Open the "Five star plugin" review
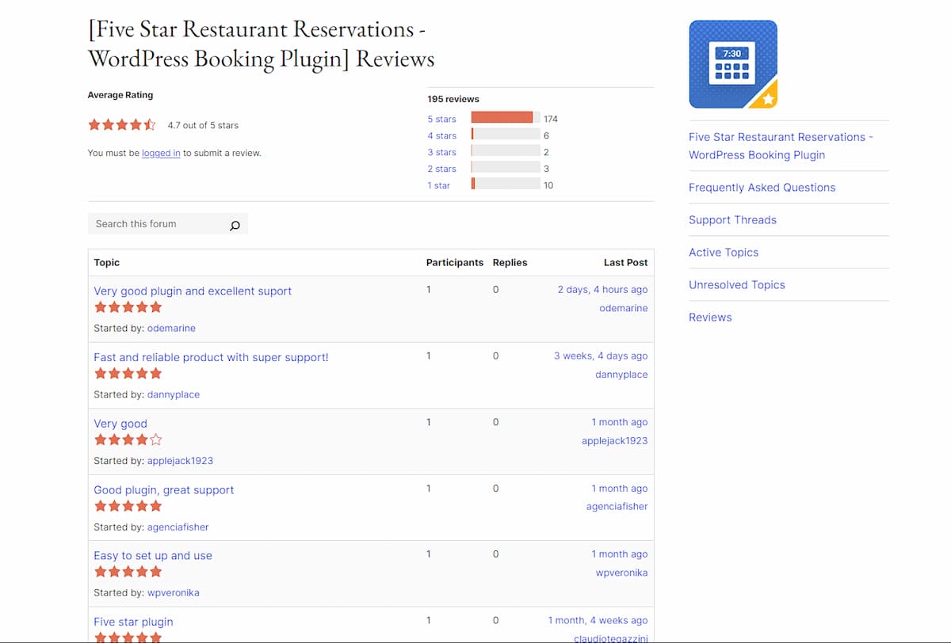 click(133, 622)
